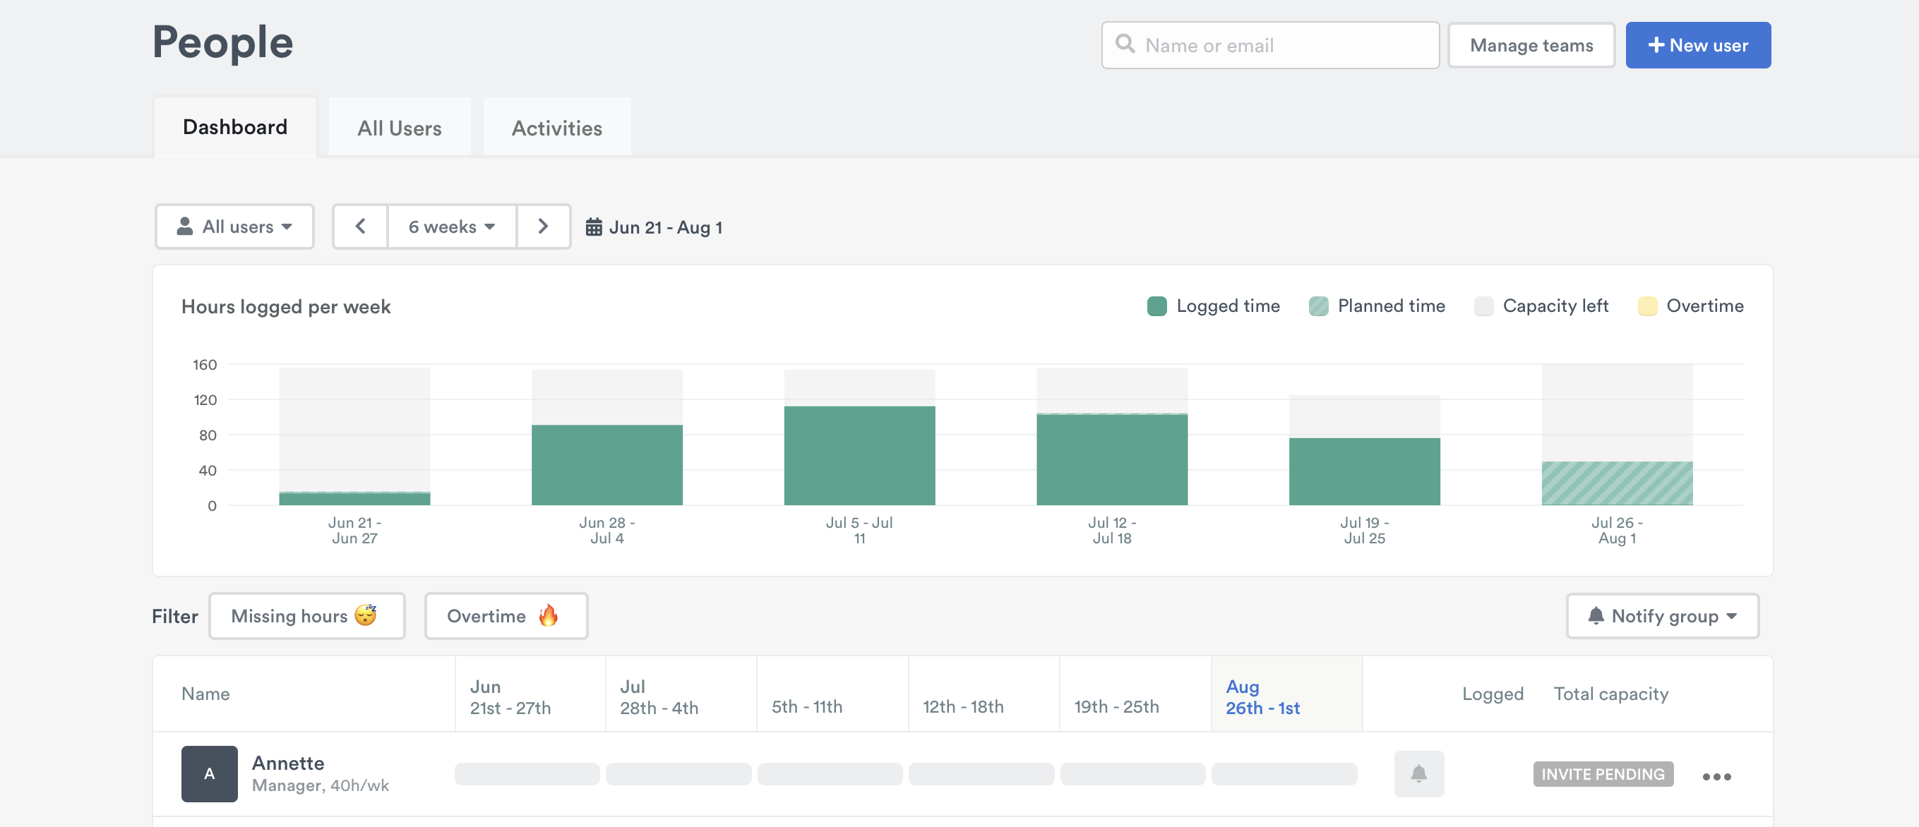Click Annette's avatar tile
Screen dimensions: 1919x827
pyautogui.click(x=209, y=773)
